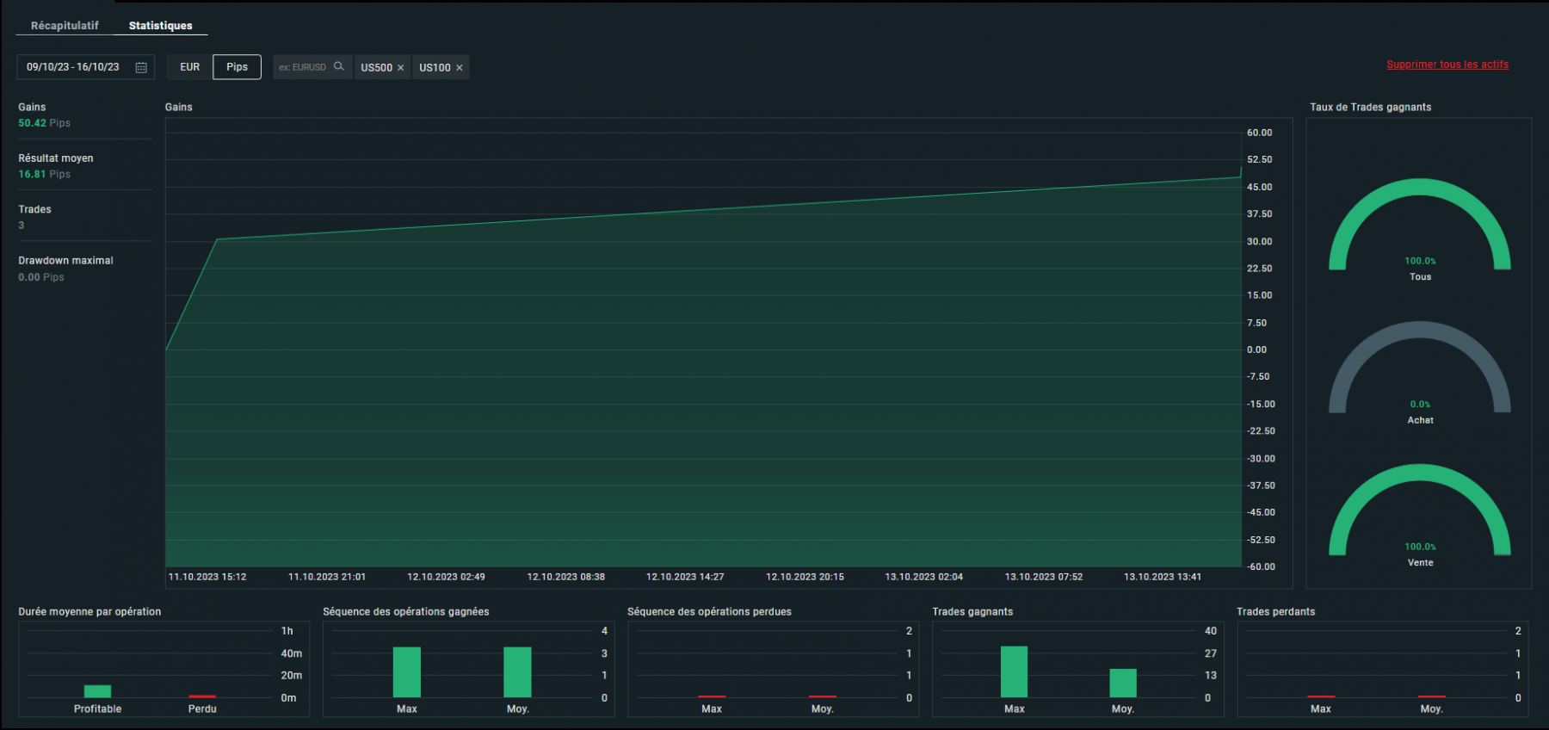The height and width of the screenshot is (730, 1549).
Task: Open the Récapitulatif tab
Action: 65,26
